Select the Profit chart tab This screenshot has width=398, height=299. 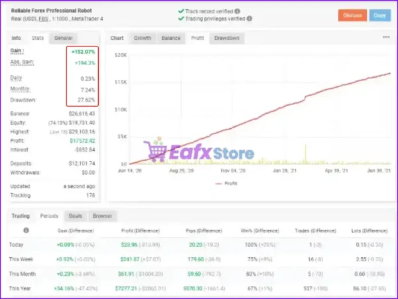click(x=198, y=38)
